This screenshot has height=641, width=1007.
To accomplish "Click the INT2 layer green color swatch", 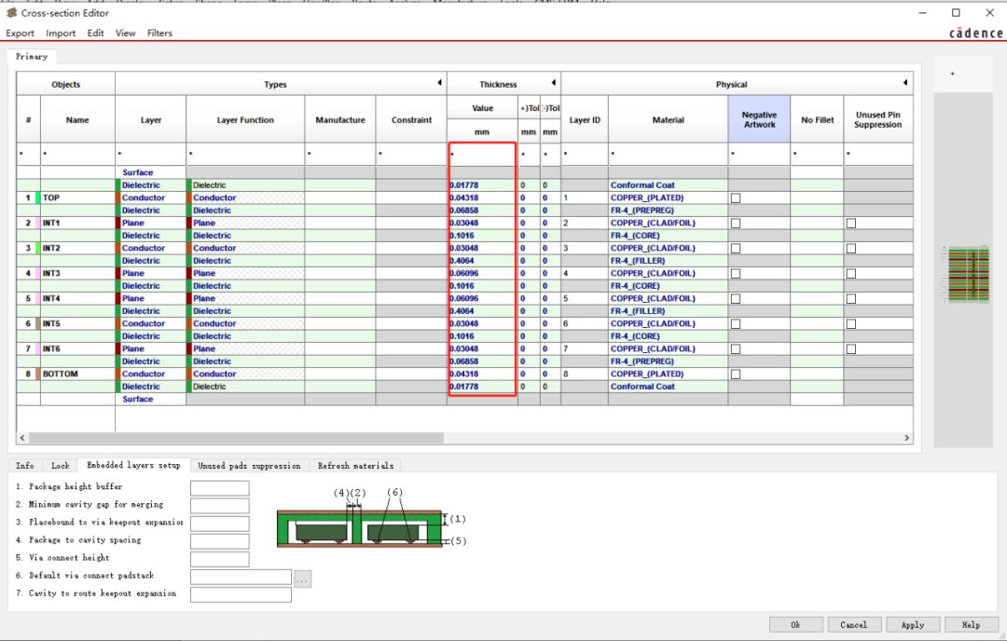I will point(37,249).
